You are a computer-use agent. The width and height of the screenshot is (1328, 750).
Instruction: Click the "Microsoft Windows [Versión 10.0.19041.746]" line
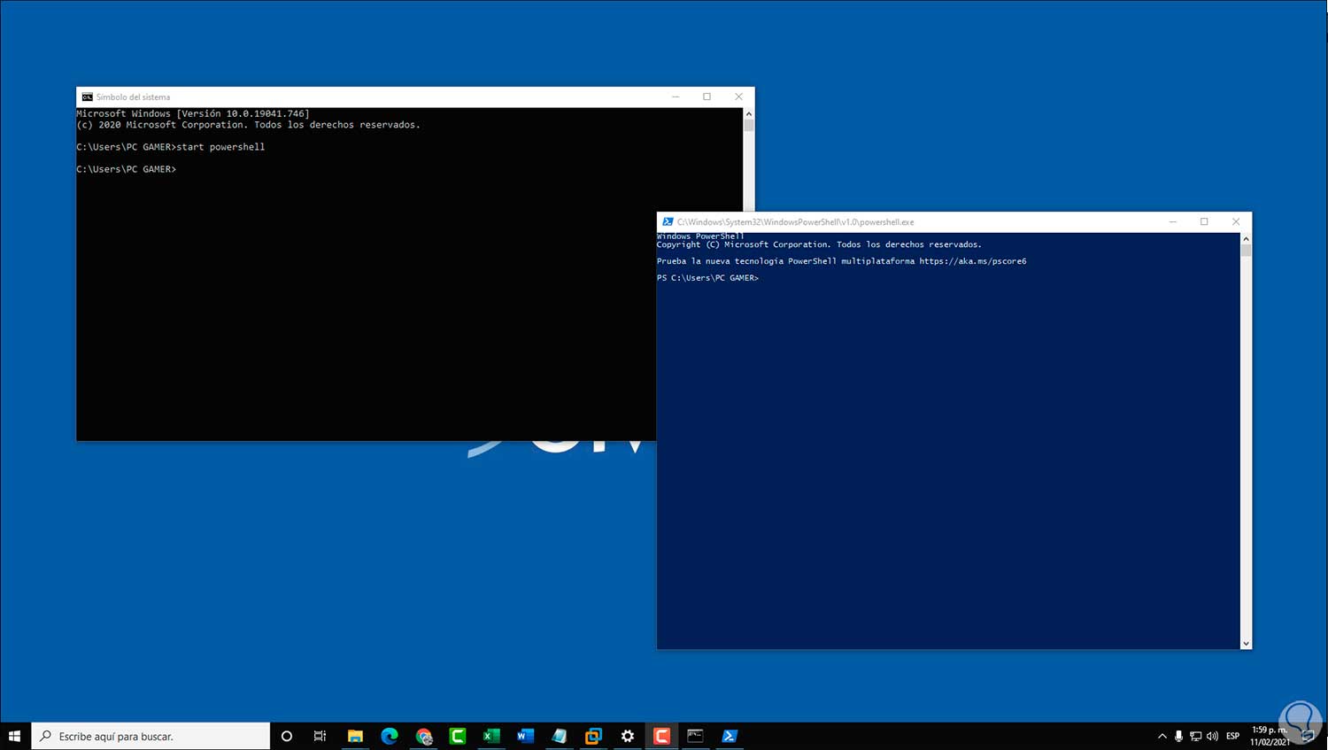pyautogui.click(x=193, y=113)
